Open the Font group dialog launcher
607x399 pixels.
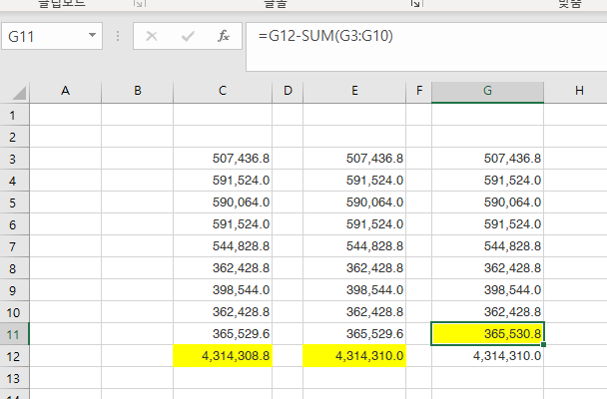pyautogui.click(x=414, y=5)
